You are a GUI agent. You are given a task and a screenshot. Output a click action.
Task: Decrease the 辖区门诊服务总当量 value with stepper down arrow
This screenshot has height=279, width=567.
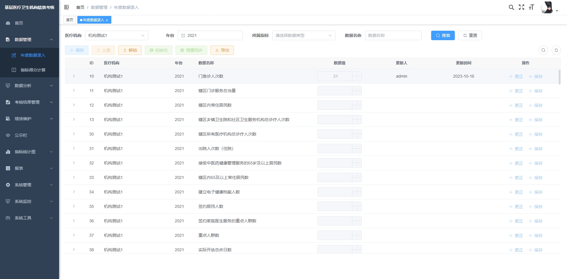(357, 93)
